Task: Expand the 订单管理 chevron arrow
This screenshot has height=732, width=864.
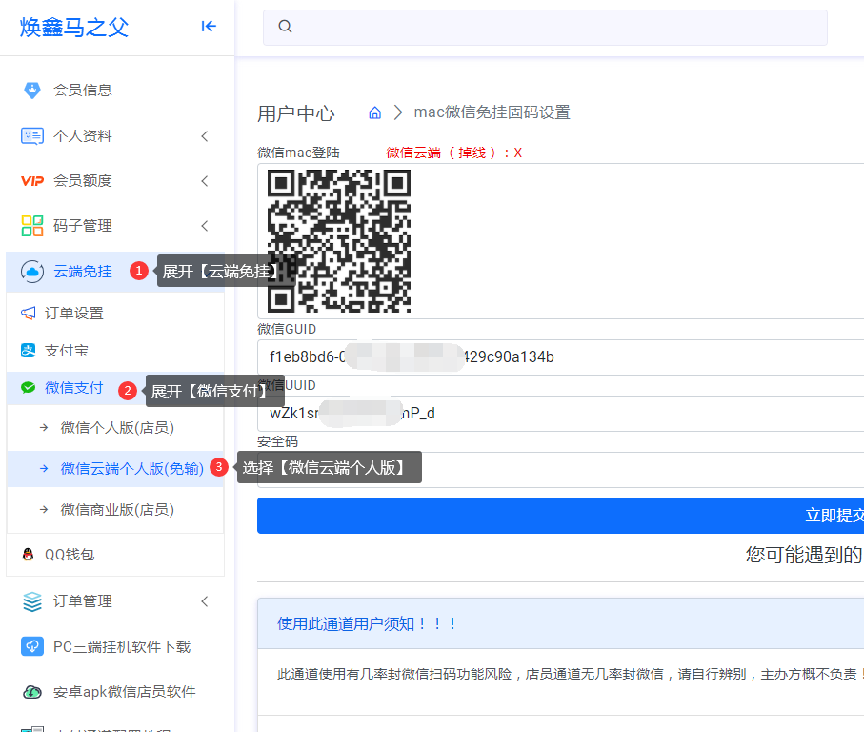Action: pos(204,601)
